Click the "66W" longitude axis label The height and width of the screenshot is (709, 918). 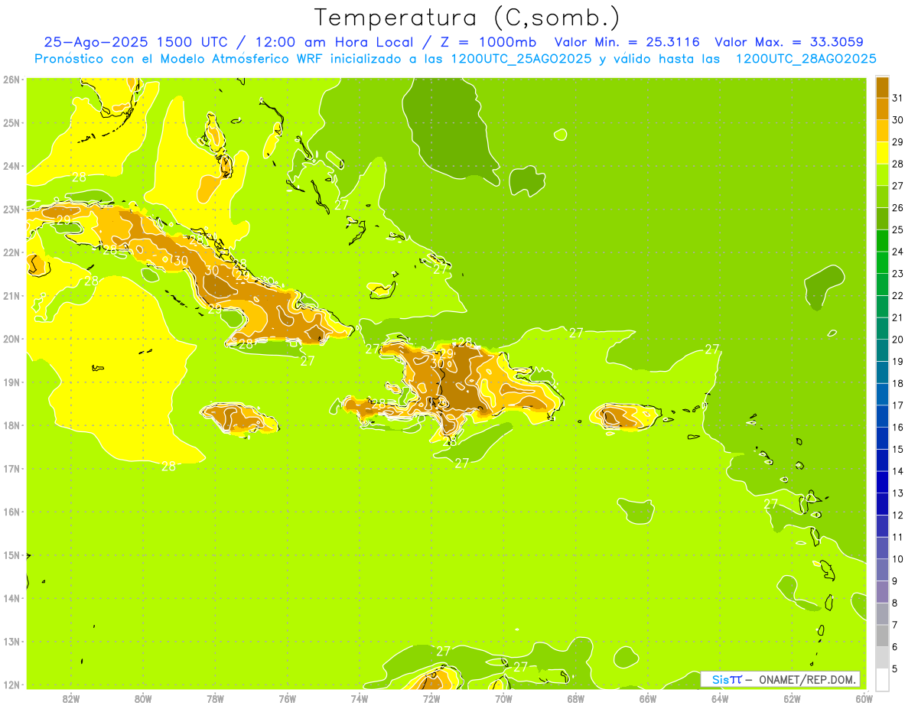pyautogui.click(x=648, y=698)
